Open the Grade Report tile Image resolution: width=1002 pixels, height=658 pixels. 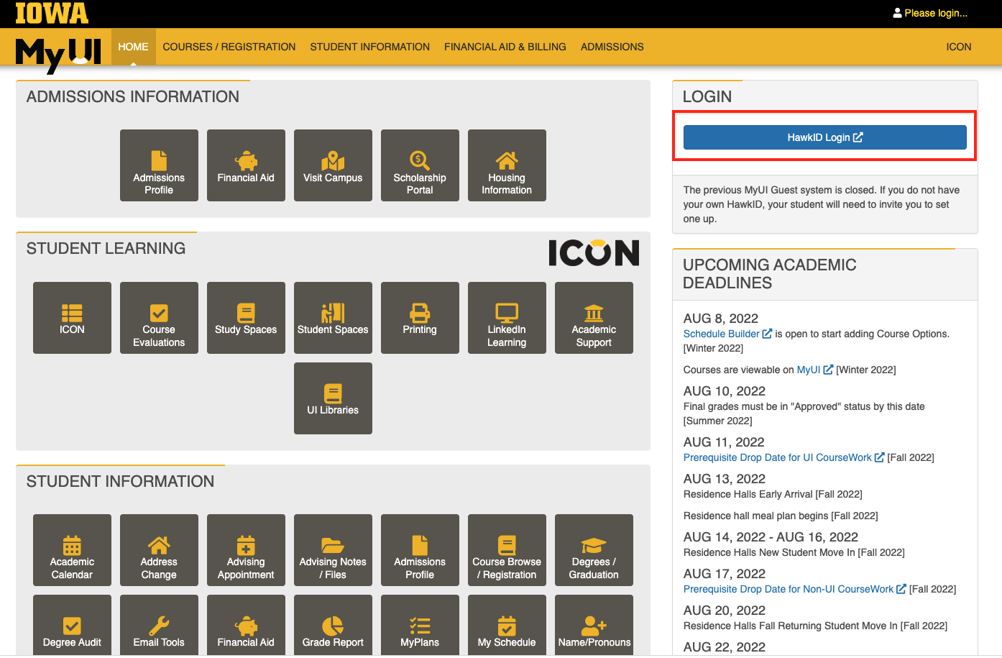click(333, 626)
